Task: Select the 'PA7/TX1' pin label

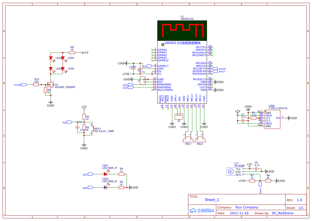Action: pos(201,47)
